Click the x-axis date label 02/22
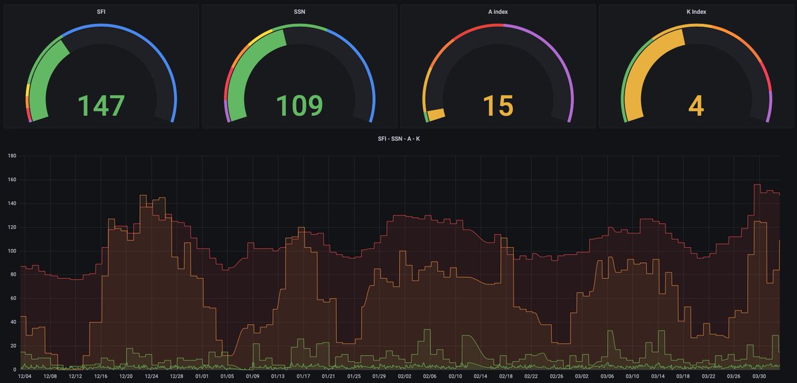797x383 pixels. click(x=531, y=376)
